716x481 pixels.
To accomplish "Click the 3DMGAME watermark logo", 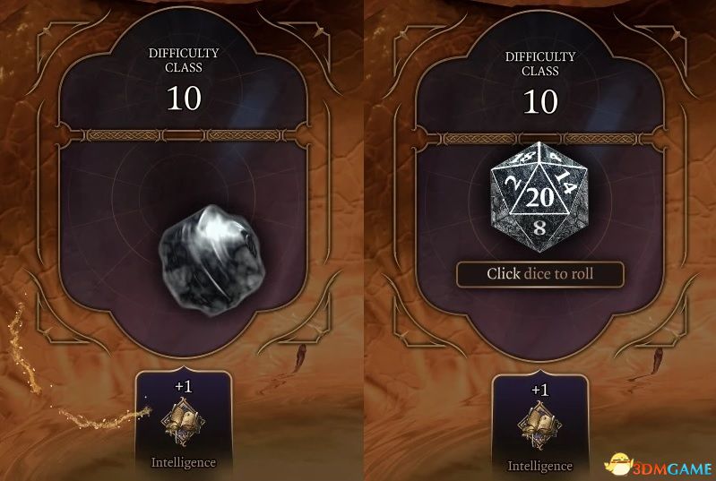I will point(659,466).
